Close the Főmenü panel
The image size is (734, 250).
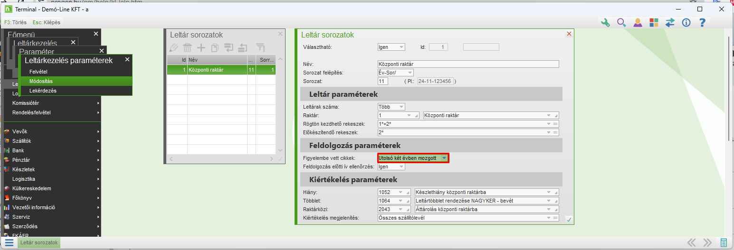[96, 34]
